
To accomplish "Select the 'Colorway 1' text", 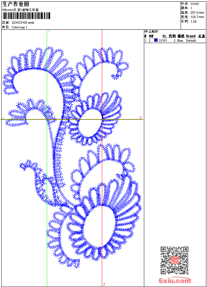I will pyautogui.click(x=19, y=27).
